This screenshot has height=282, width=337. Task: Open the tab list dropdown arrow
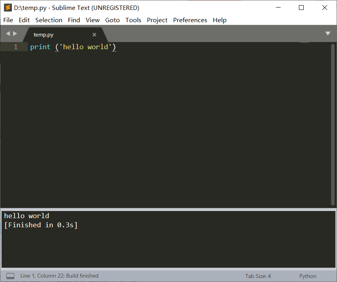(328, 33)
